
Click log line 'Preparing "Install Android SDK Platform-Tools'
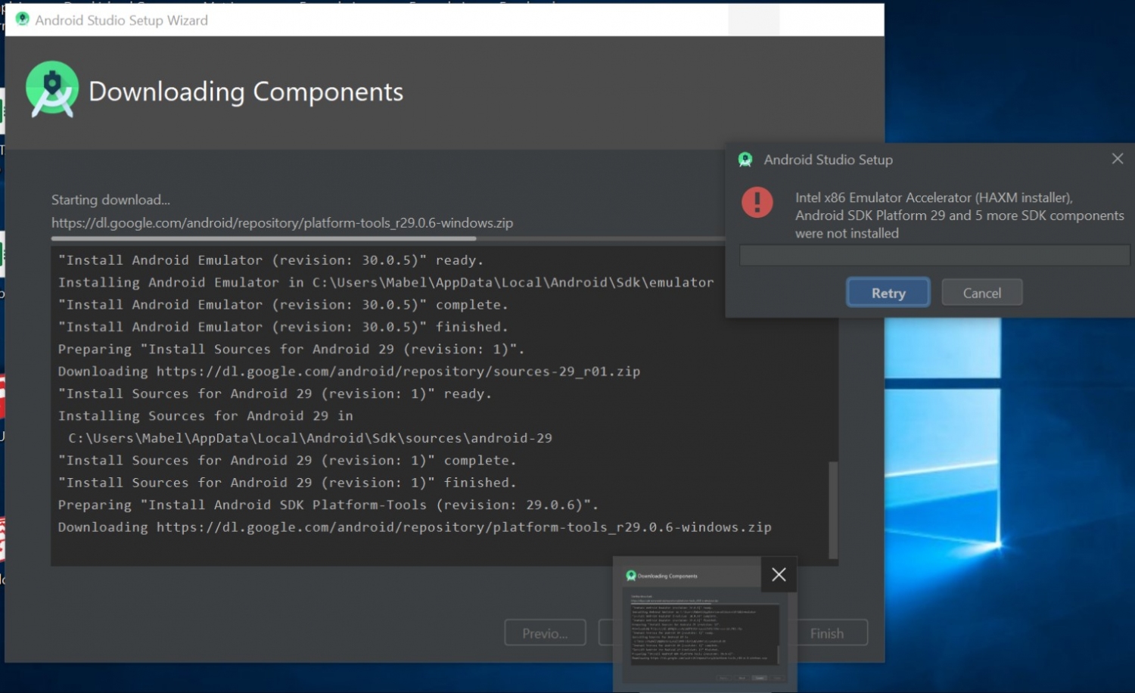(328, 505)
